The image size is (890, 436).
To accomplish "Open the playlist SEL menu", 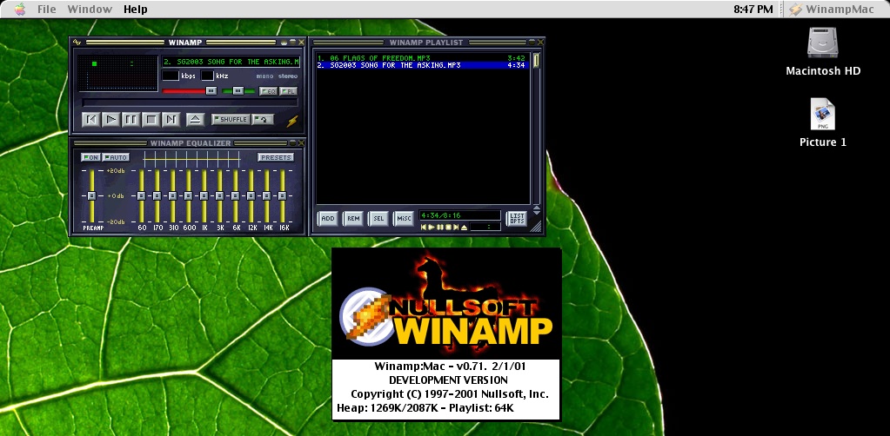I will (378, 218).
